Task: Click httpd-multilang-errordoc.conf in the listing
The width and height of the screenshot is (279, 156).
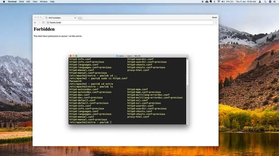Action: (148, 95)
